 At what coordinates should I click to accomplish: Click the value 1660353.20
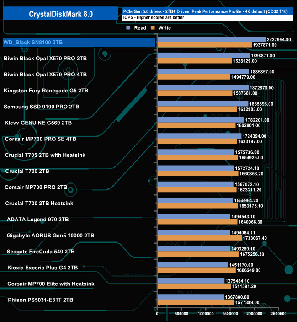tap(251, 174)
